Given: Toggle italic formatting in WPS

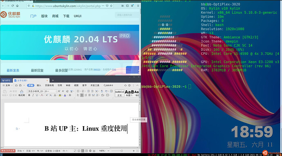Looking at the screenshot, I should click(33, 95).
